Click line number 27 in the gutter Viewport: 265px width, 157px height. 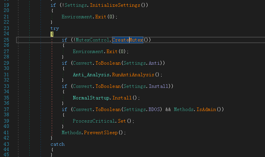pos(6,52)
